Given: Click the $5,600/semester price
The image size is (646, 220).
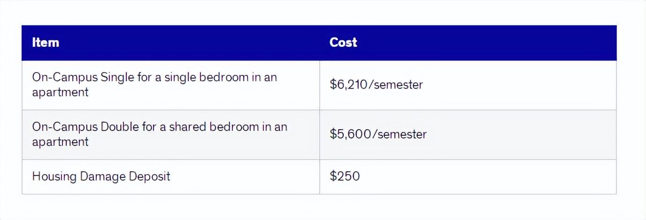Looking at the screenshot, I should click(378, 134).
